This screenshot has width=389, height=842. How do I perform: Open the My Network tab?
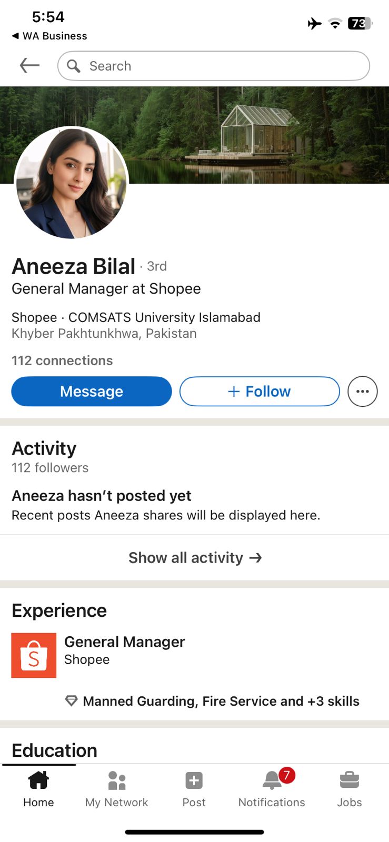tap(116, 788)
